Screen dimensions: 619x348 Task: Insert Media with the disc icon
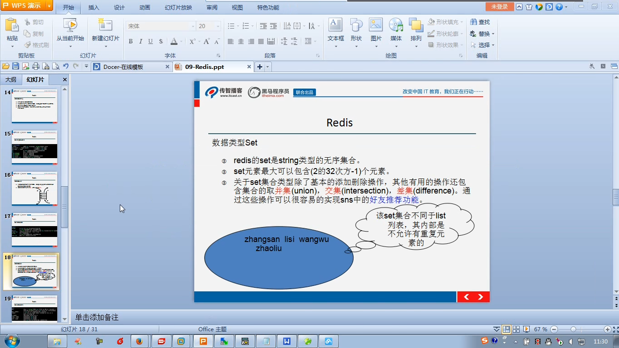[396, 25]
